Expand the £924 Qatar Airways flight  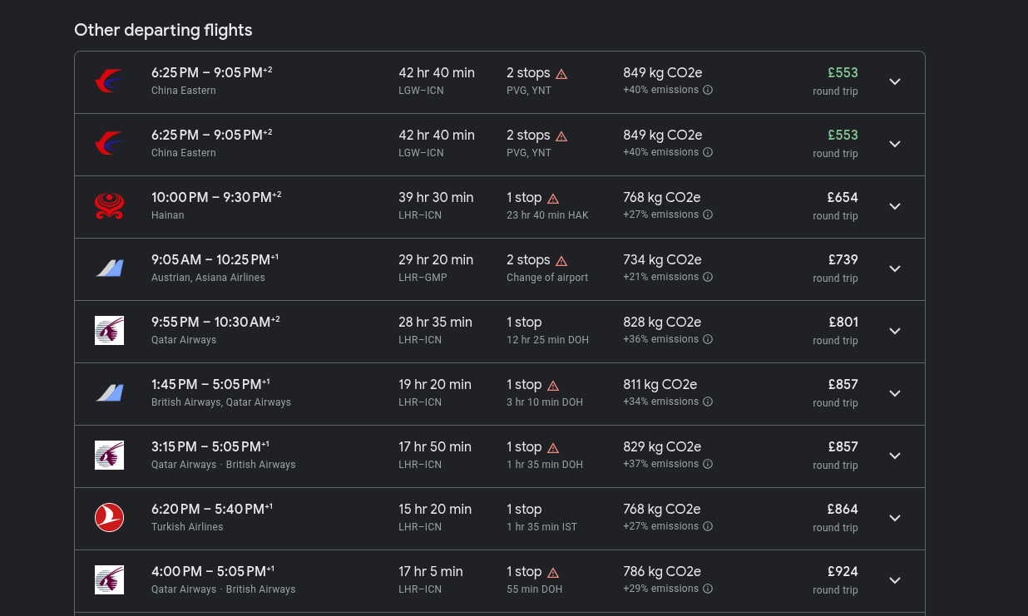pos(895,580)
